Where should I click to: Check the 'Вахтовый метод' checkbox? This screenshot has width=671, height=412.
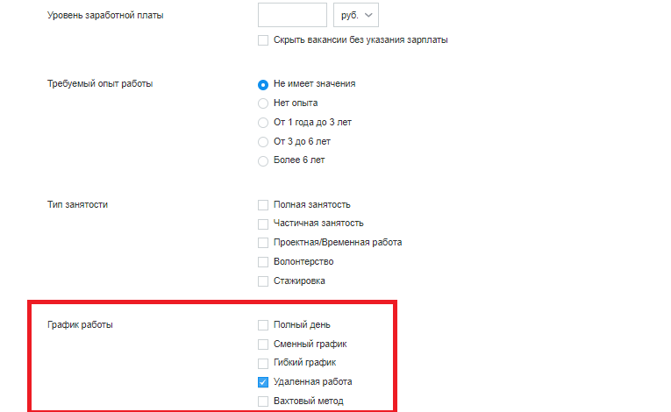[x=263, y=401]
